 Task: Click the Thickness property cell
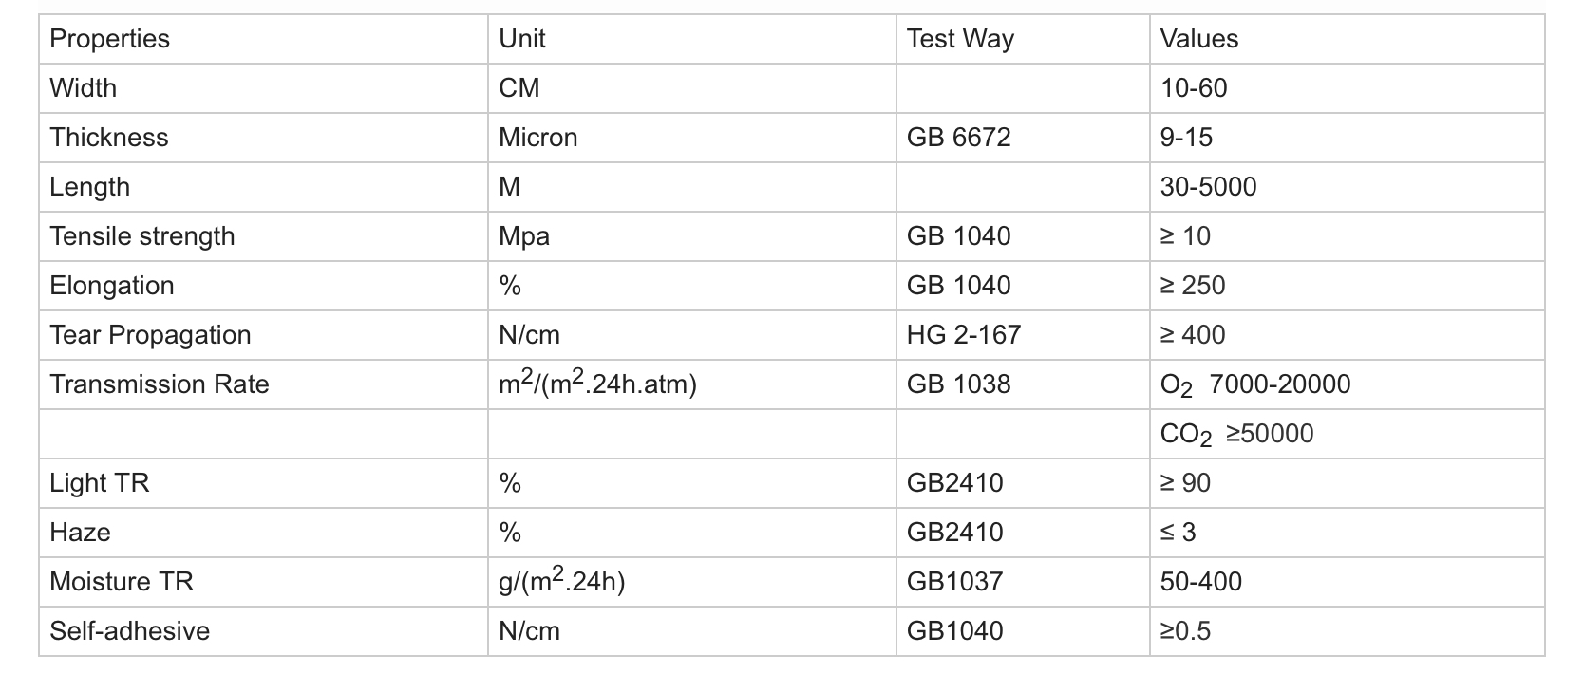click(x=108, y=138)
